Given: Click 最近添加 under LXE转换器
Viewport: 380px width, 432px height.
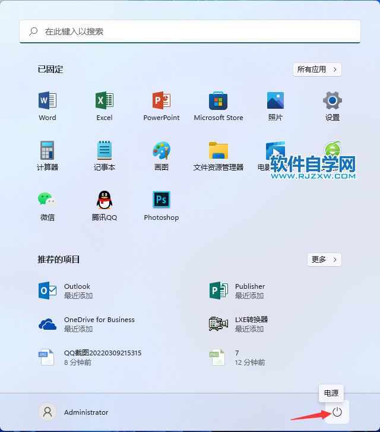Looking at the screenshot, I should (x=249, y=329).
